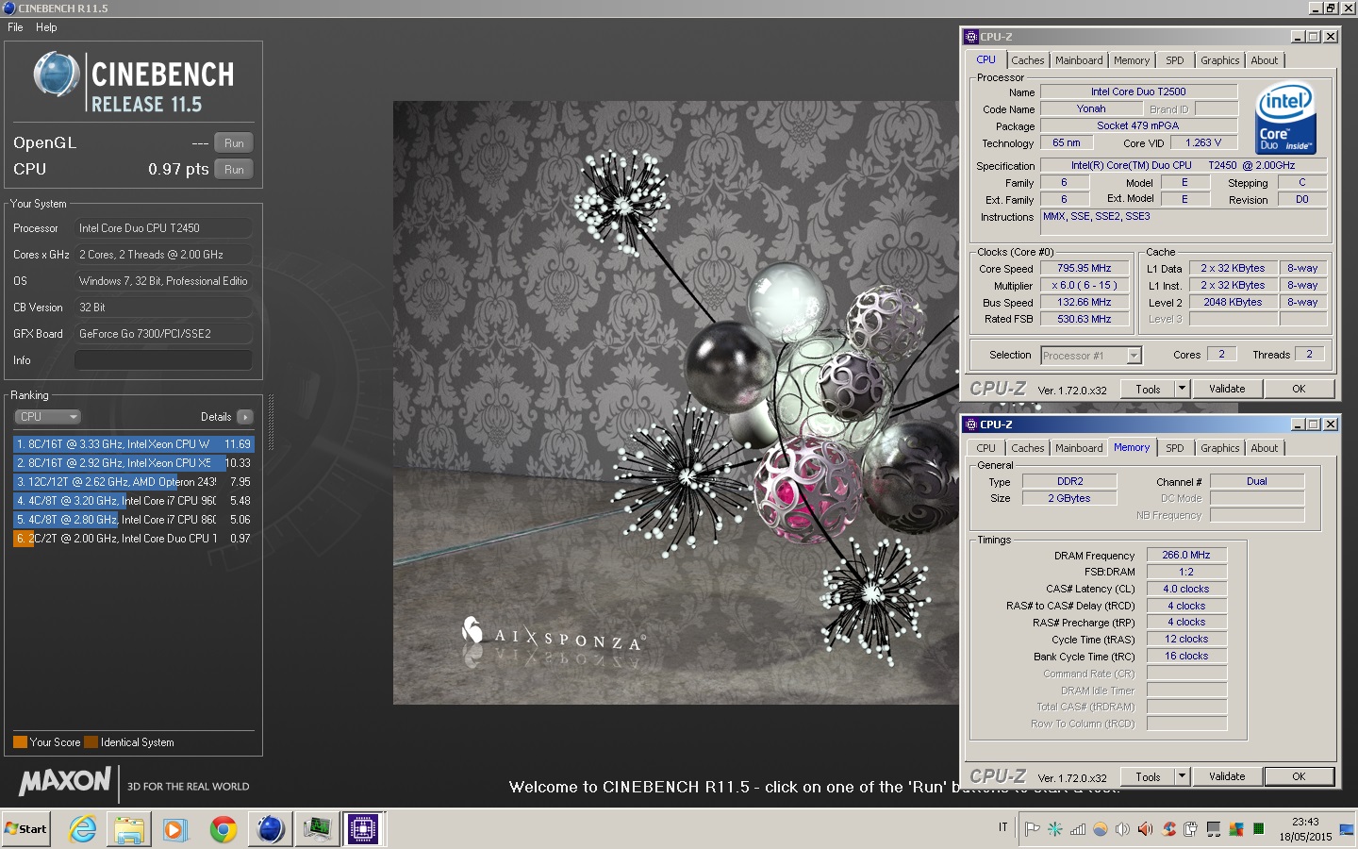Click CPU-Z title bar icon in lower window
The width and height of the screenshot is (1358, 849).
(x=971, y=424)
